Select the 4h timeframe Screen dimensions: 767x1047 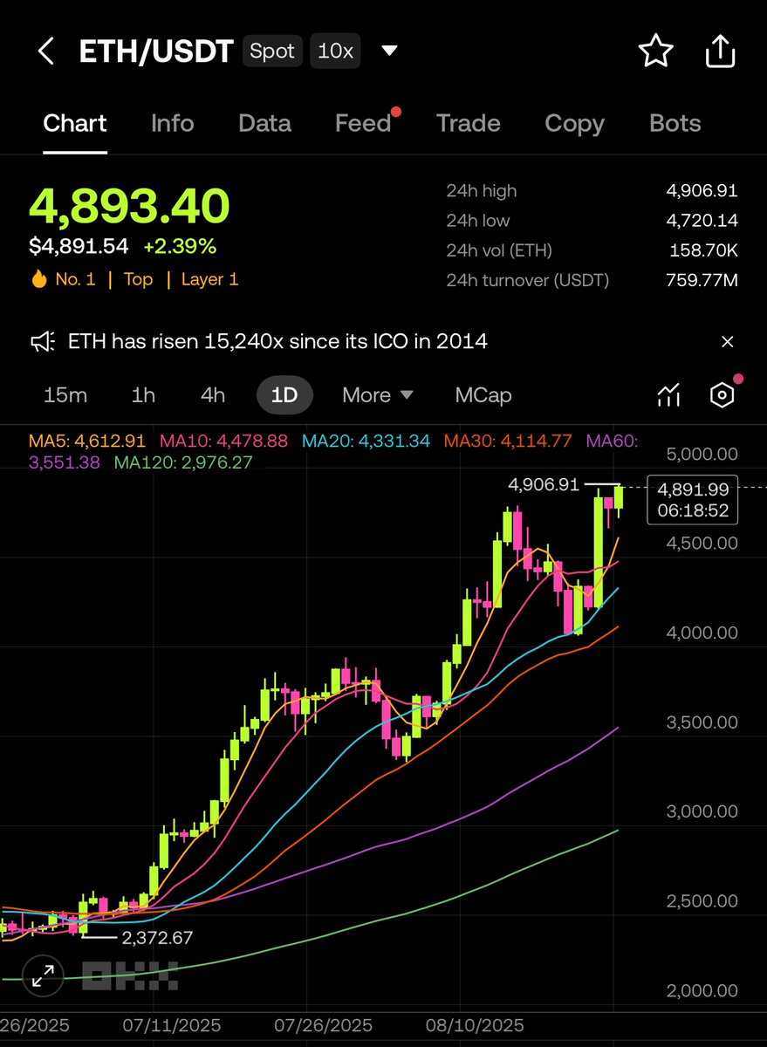point(213,395)
